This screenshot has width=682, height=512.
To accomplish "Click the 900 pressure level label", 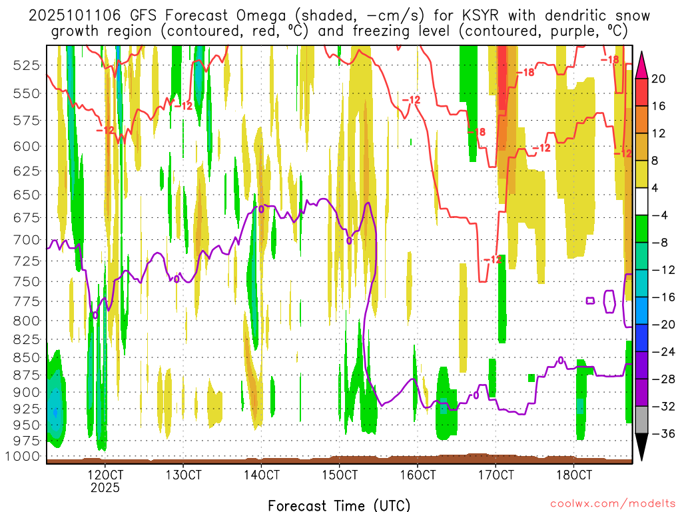I will tap(27, 392).
